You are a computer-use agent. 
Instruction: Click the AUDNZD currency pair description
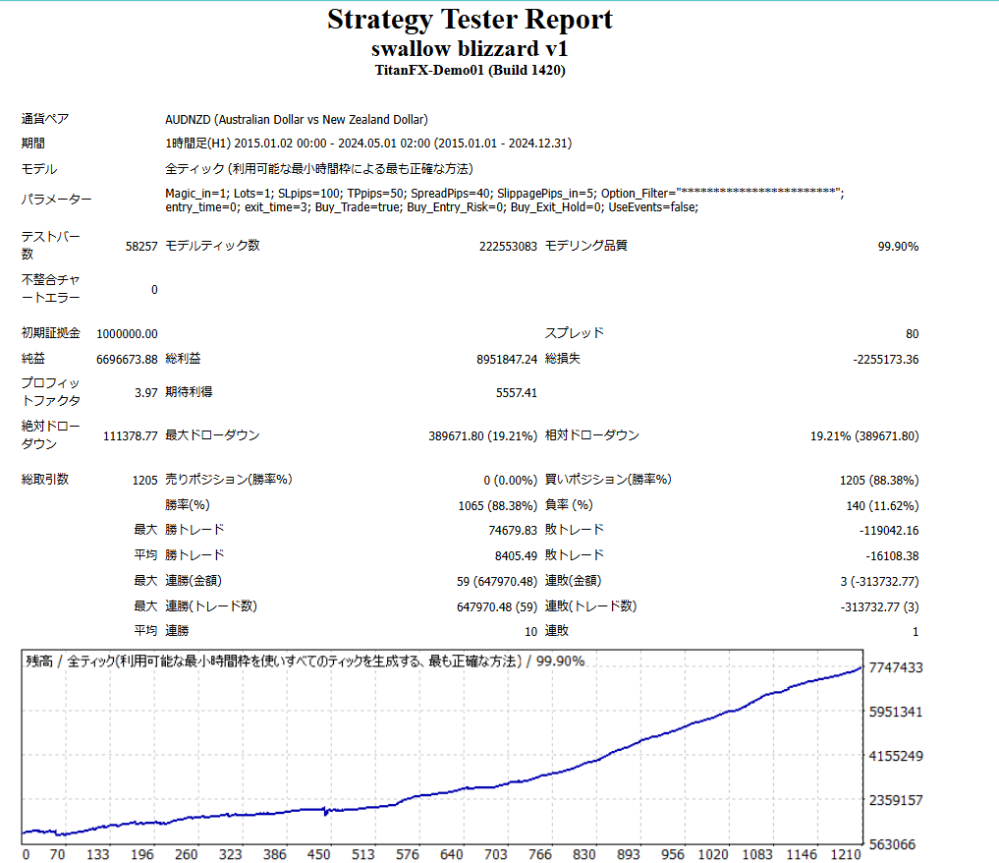(297, 119)
